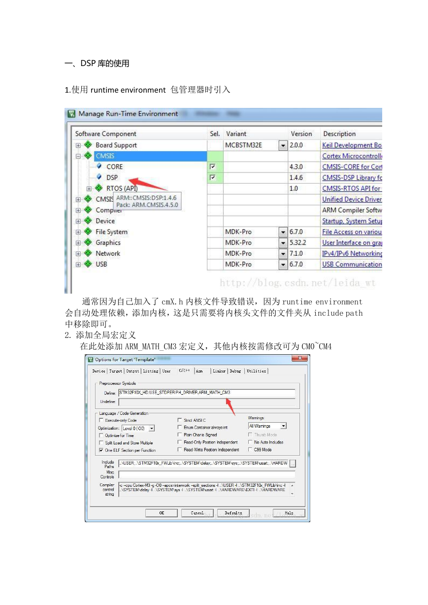Open Include Paths browse button
Screen dimensions: 428x605
(293, 463)
